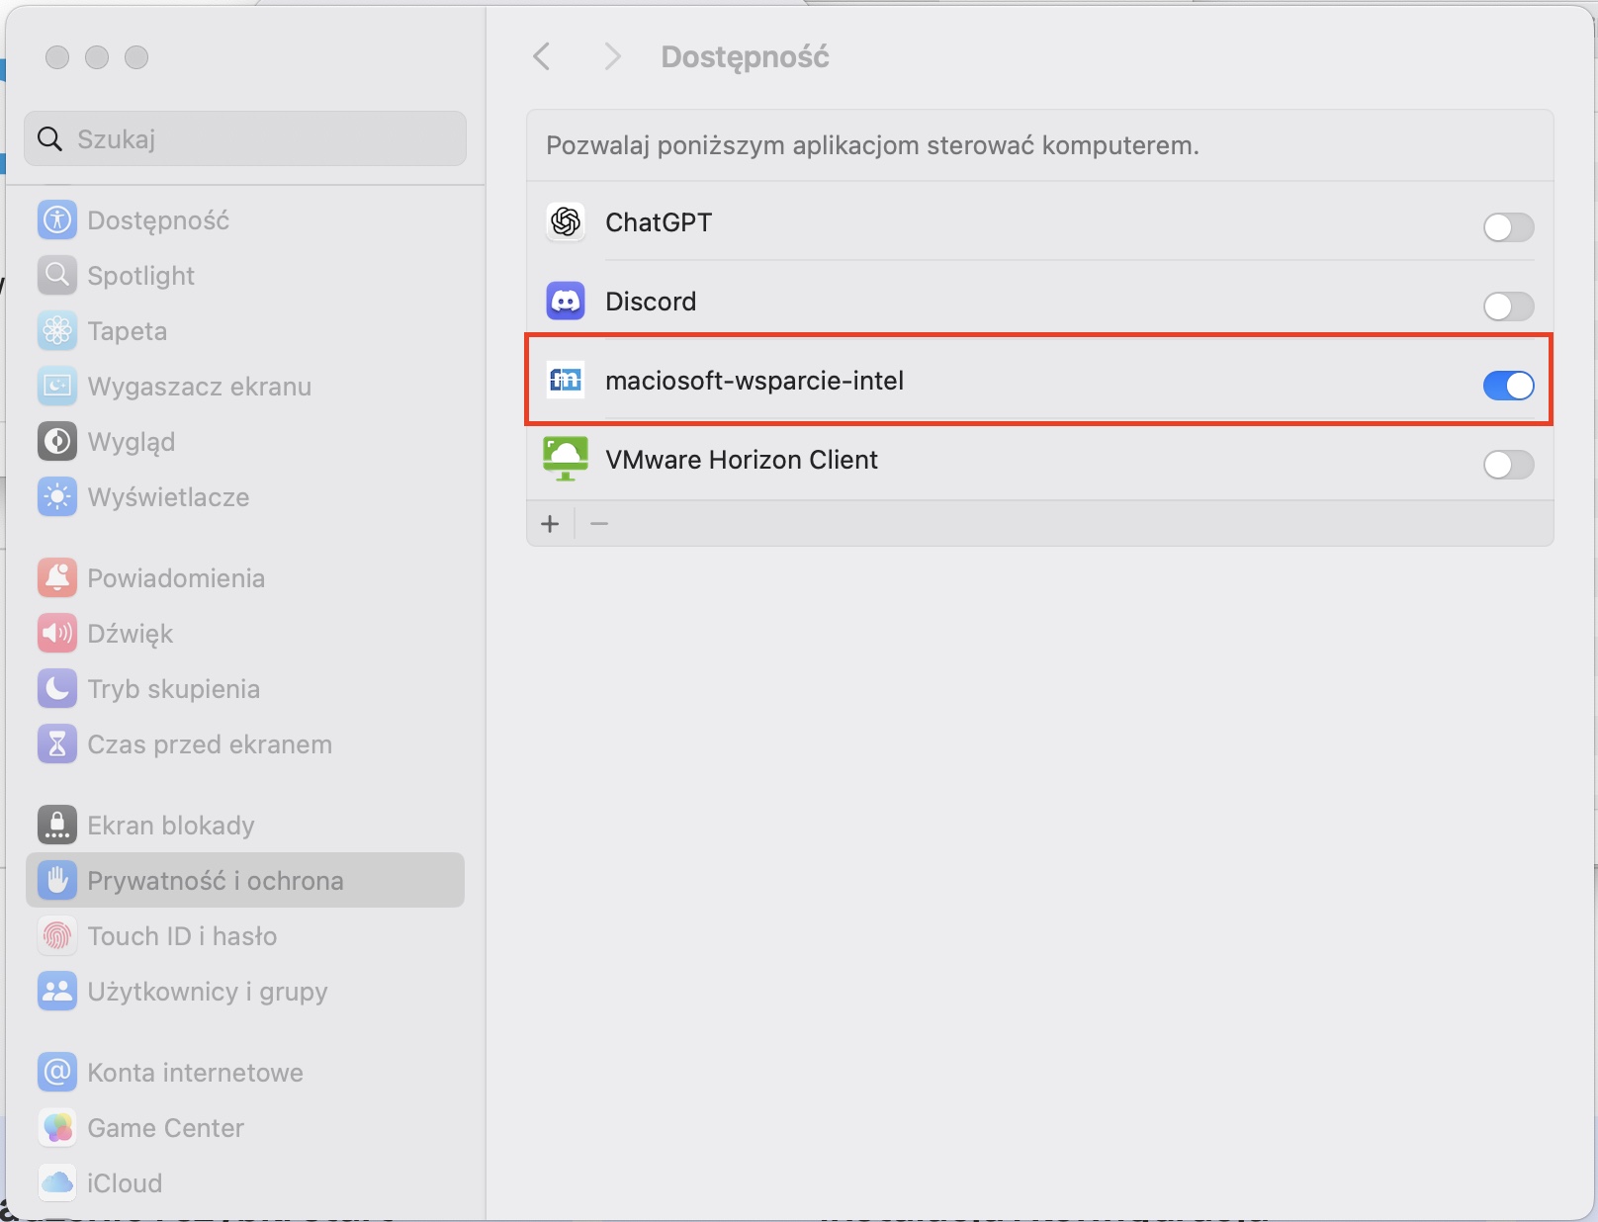Click the VMware Horizon Client icon

click(566, 460)
